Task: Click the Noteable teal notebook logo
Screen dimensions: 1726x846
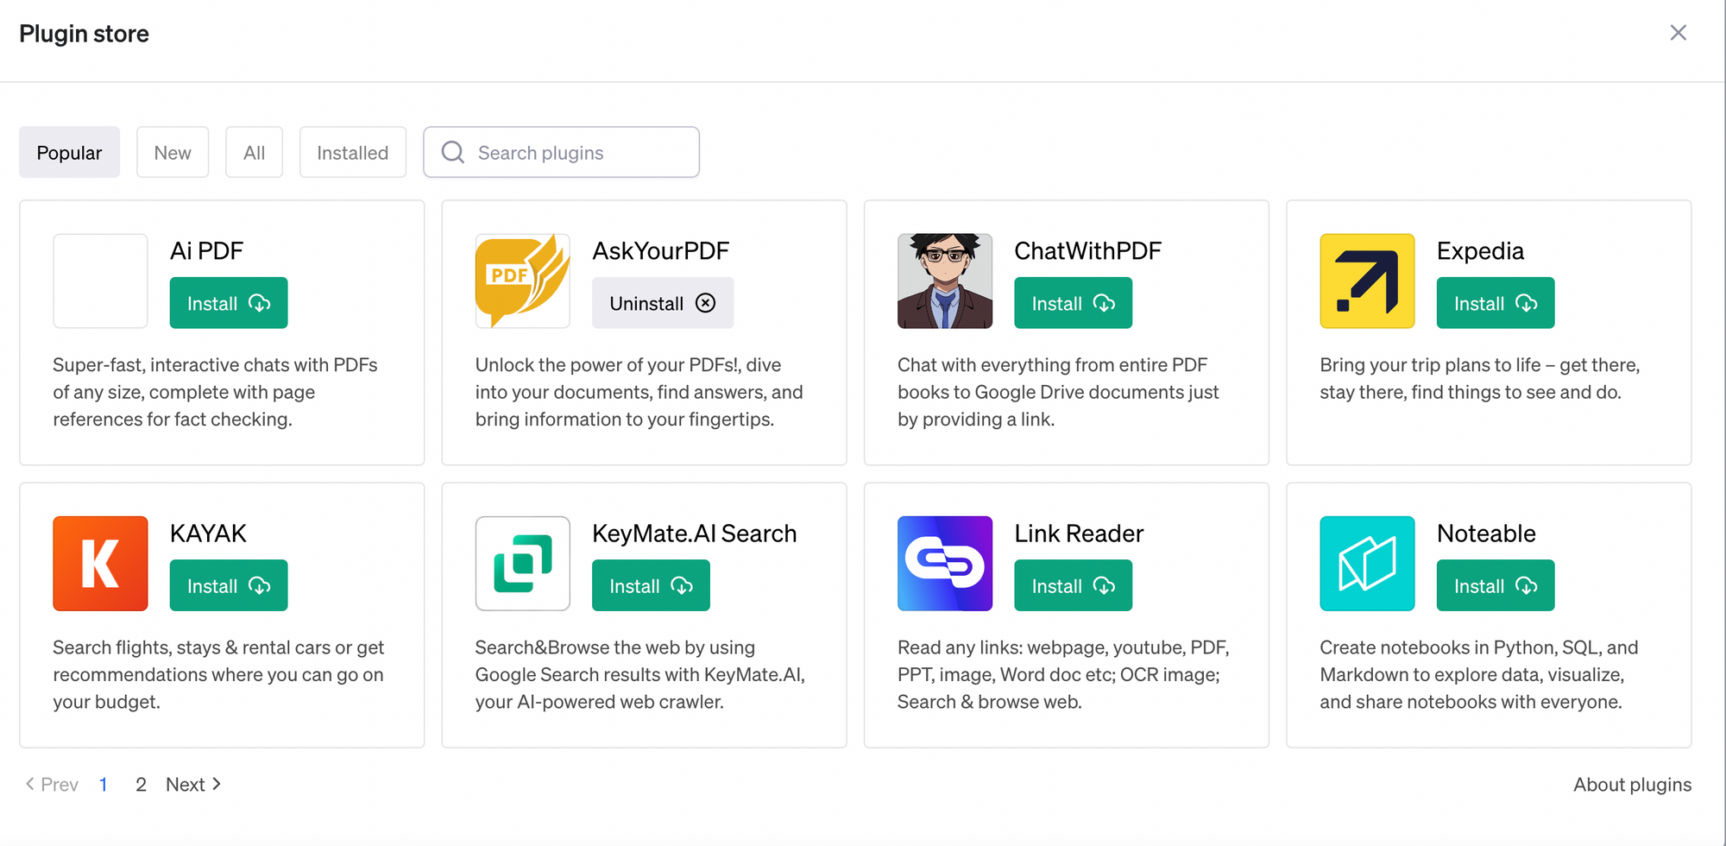Action: tap(1367, 564)
